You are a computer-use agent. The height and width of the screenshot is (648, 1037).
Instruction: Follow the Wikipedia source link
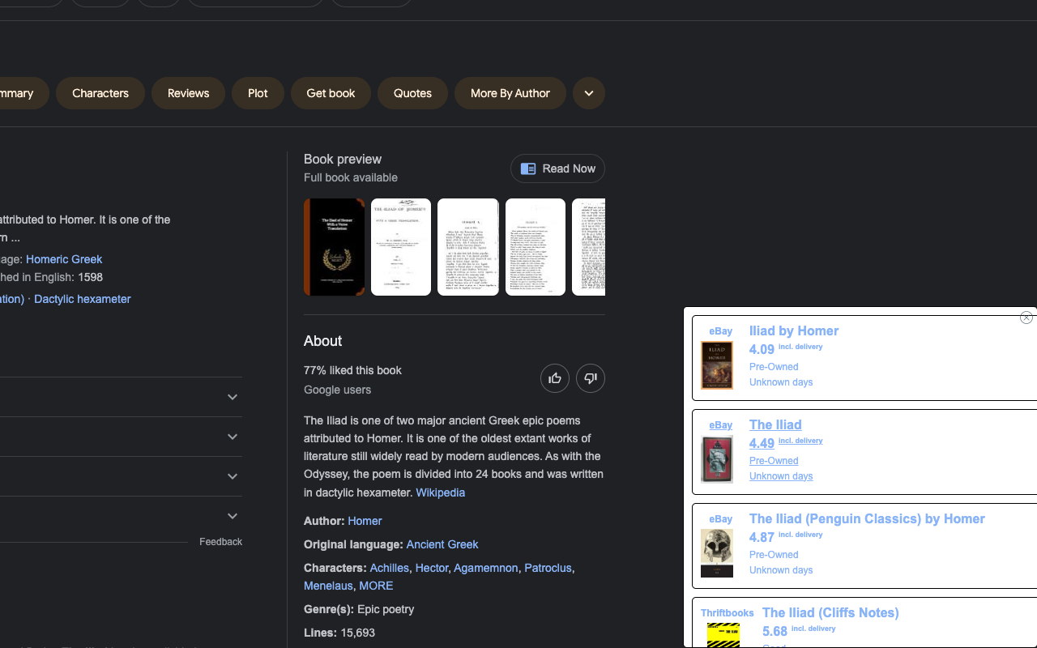[440, 492]
